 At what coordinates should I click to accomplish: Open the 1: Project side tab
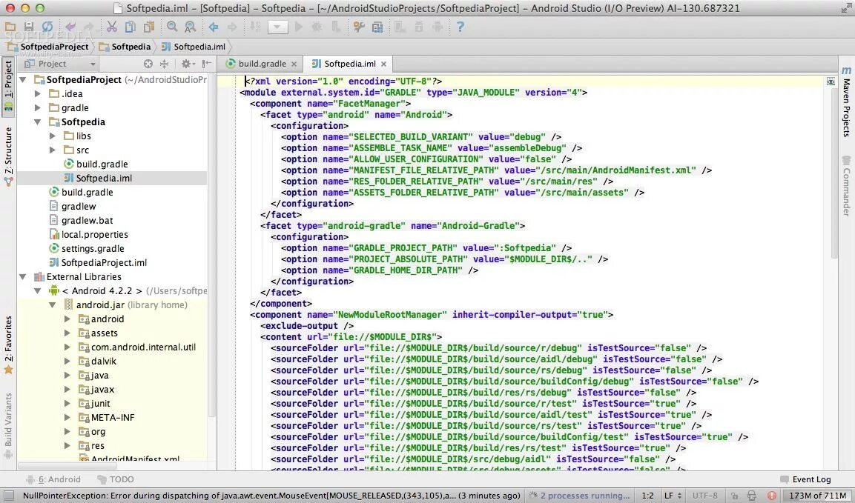[8, 86]
